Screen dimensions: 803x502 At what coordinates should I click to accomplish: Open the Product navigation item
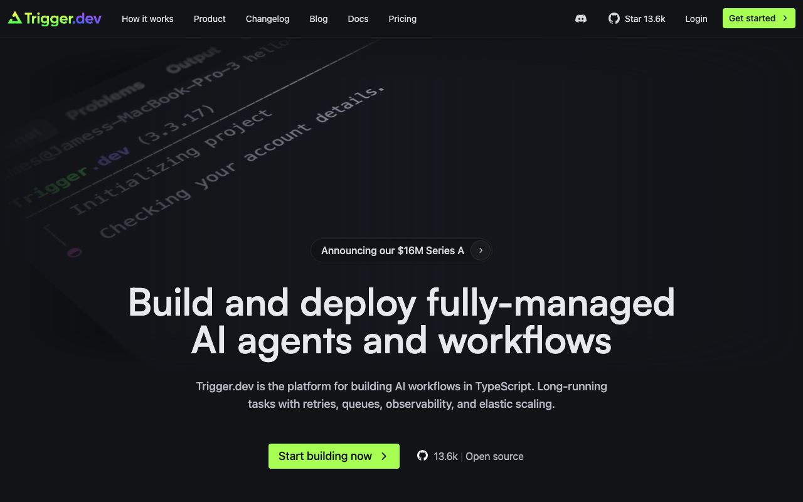tap(210, 19)
